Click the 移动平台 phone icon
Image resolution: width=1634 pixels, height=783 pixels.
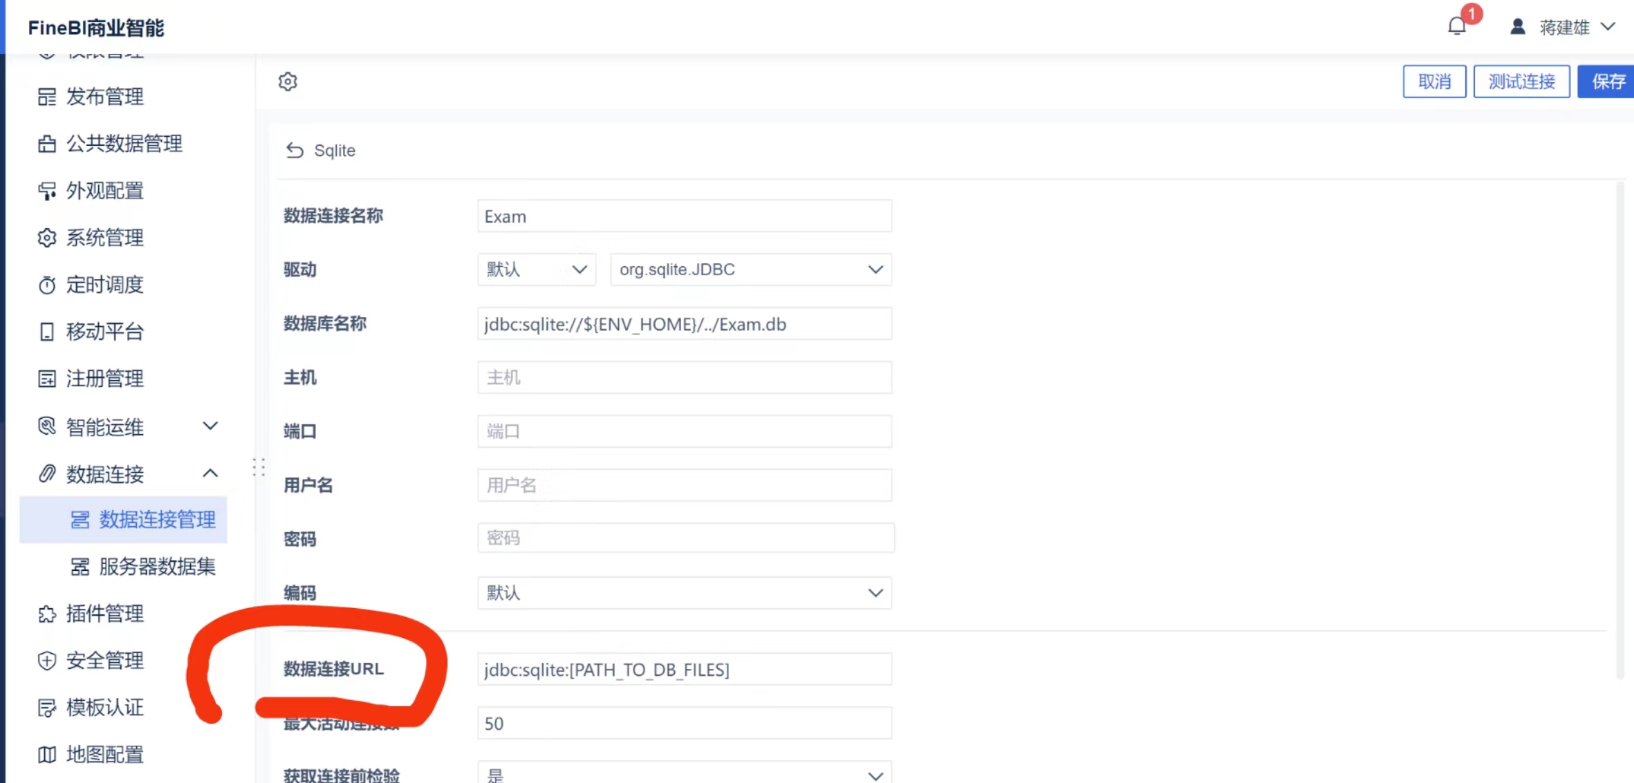[47, 332]
